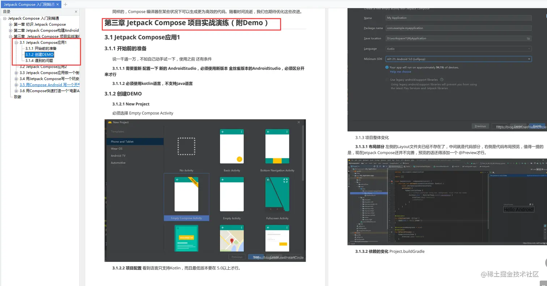The width and height of the screenshot is (547, 286).
Task: Choose Basic Activity template thumbnail
Action: 232,146
